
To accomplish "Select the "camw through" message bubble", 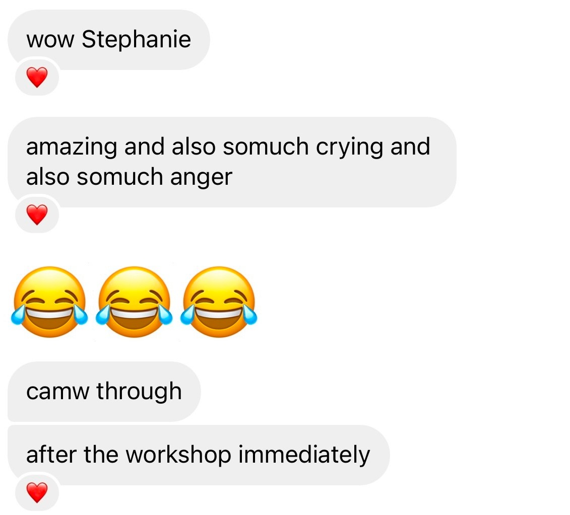I will [x=104, y=392].
